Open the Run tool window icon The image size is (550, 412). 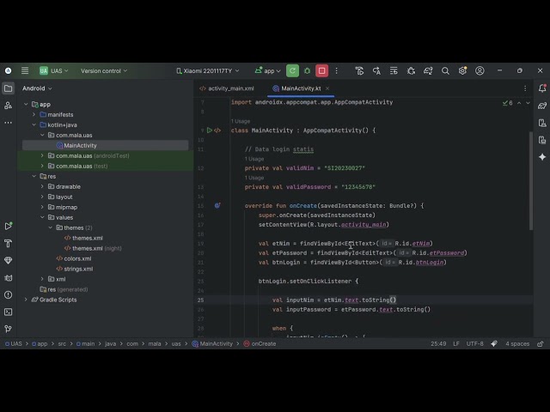click(8, 226)
